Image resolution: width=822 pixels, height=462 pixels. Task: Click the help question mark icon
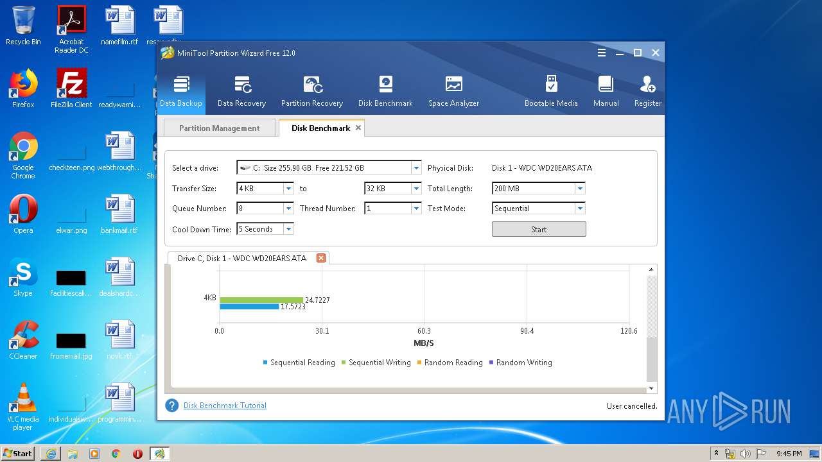tap(171, 406)
